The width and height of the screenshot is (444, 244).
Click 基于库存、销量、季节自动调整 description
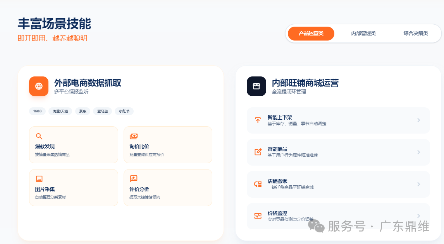click(x=297, y=124)
